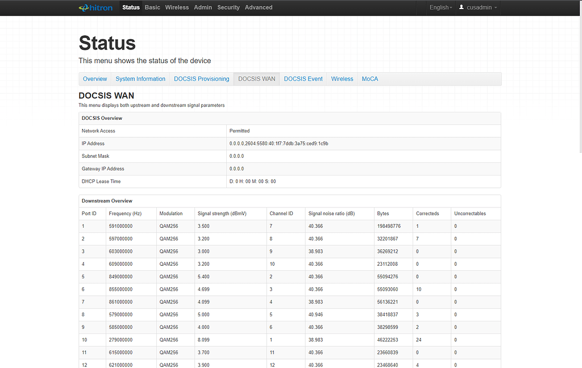Switch to the Overview tab
The height and width of the screenshot is (368, 582).
[95, 79]
